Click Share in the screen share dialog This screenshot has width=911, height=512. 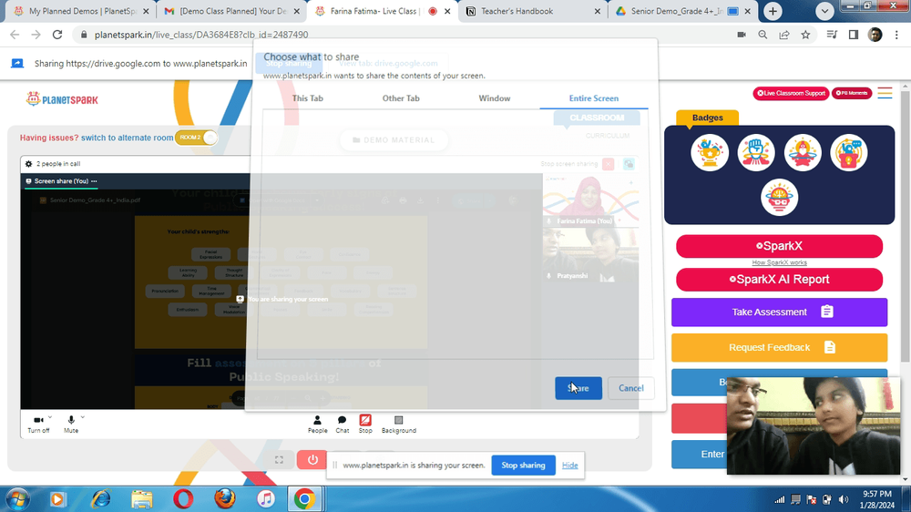(x=578, y=388)
